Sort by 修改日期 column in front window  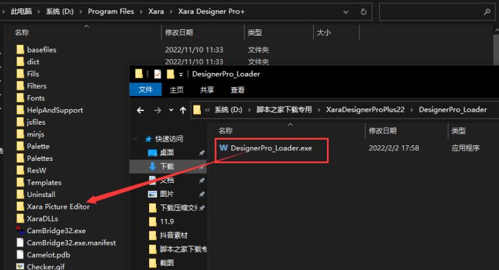point(382,131)
